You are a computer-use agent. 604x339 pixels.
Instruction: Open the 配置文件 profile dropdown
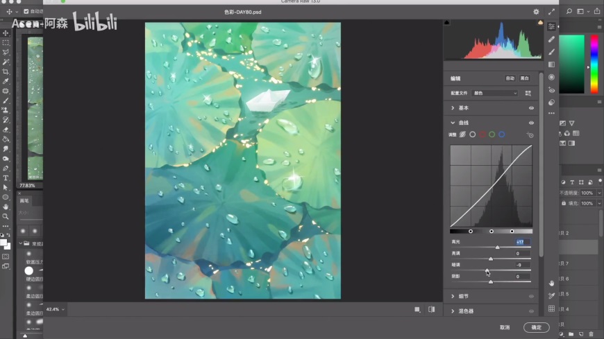click(x=495, y=93)
